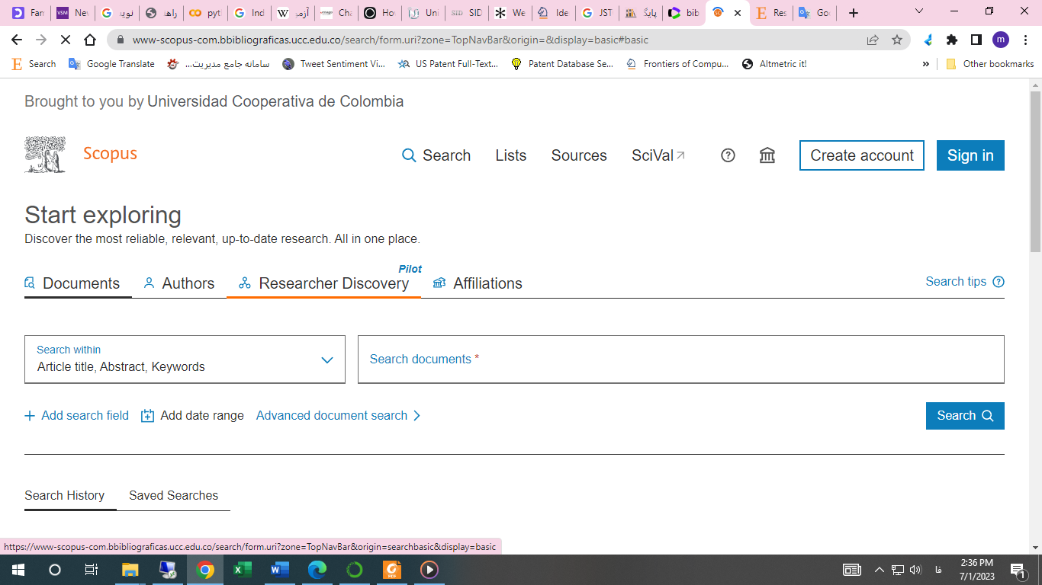Image resolution: width=1042 pixels, height=585 pixels.
Task: Show hidden system tray icons chevron
Action: point(879,570)
